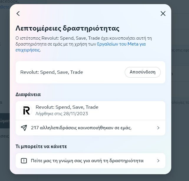
Task: Click the Revolut logo icon
Action: coord(26,110)
